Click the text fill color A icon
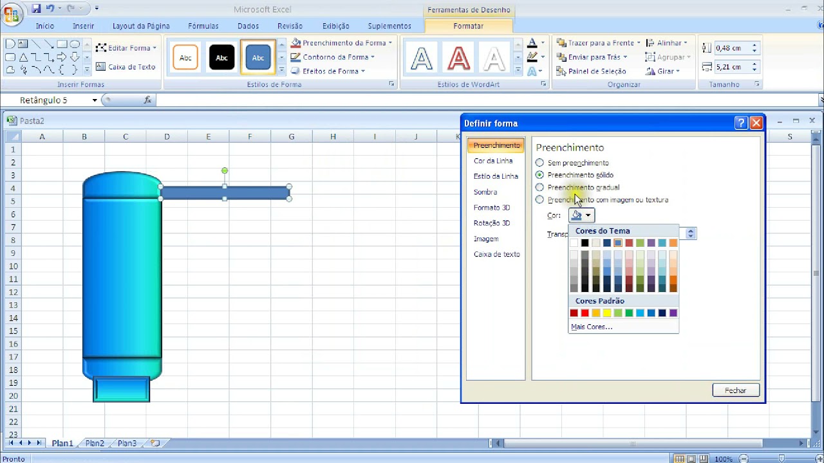This screenshot has height=463, width=824. pos(532,43)
